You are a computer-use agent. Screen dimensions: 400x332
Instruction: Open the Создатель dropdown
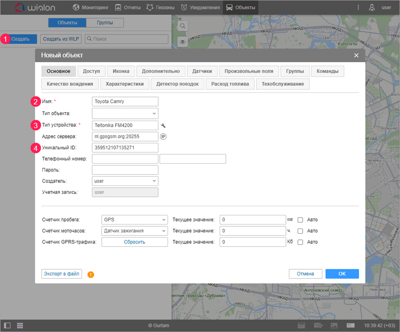click(x=125, y=181)
